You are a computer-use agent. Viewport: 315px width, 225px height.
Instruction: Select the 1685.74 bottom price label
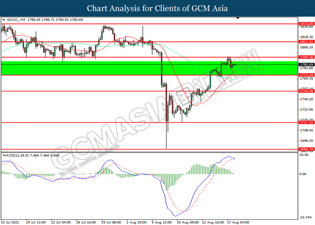click(306, 149)
